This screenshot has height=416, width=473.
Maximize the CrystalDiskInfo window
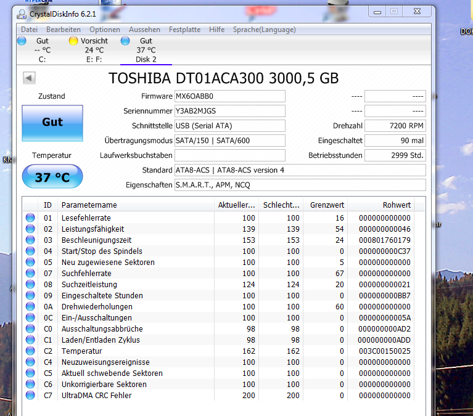(x=394, y=12)
